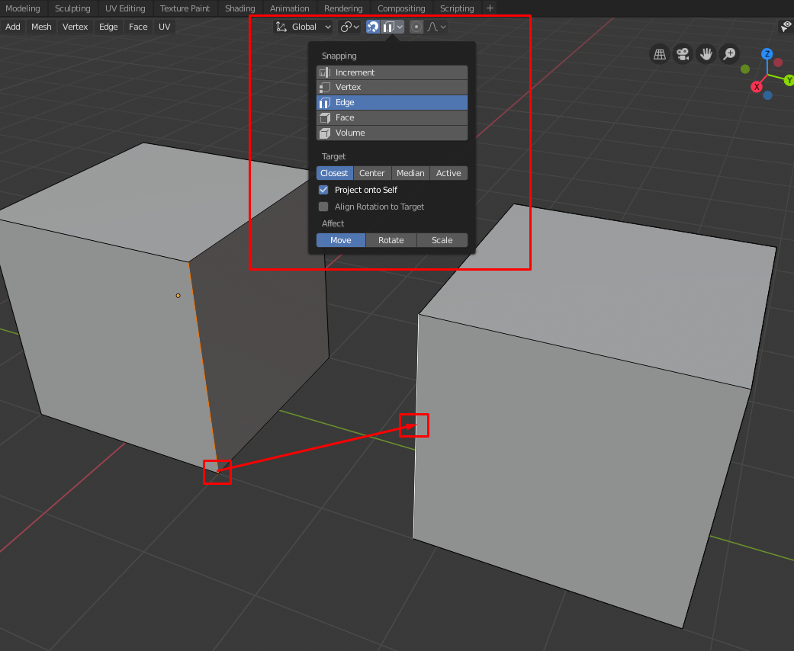Click negative X red gizmo dot

click(x=778, y=63)
